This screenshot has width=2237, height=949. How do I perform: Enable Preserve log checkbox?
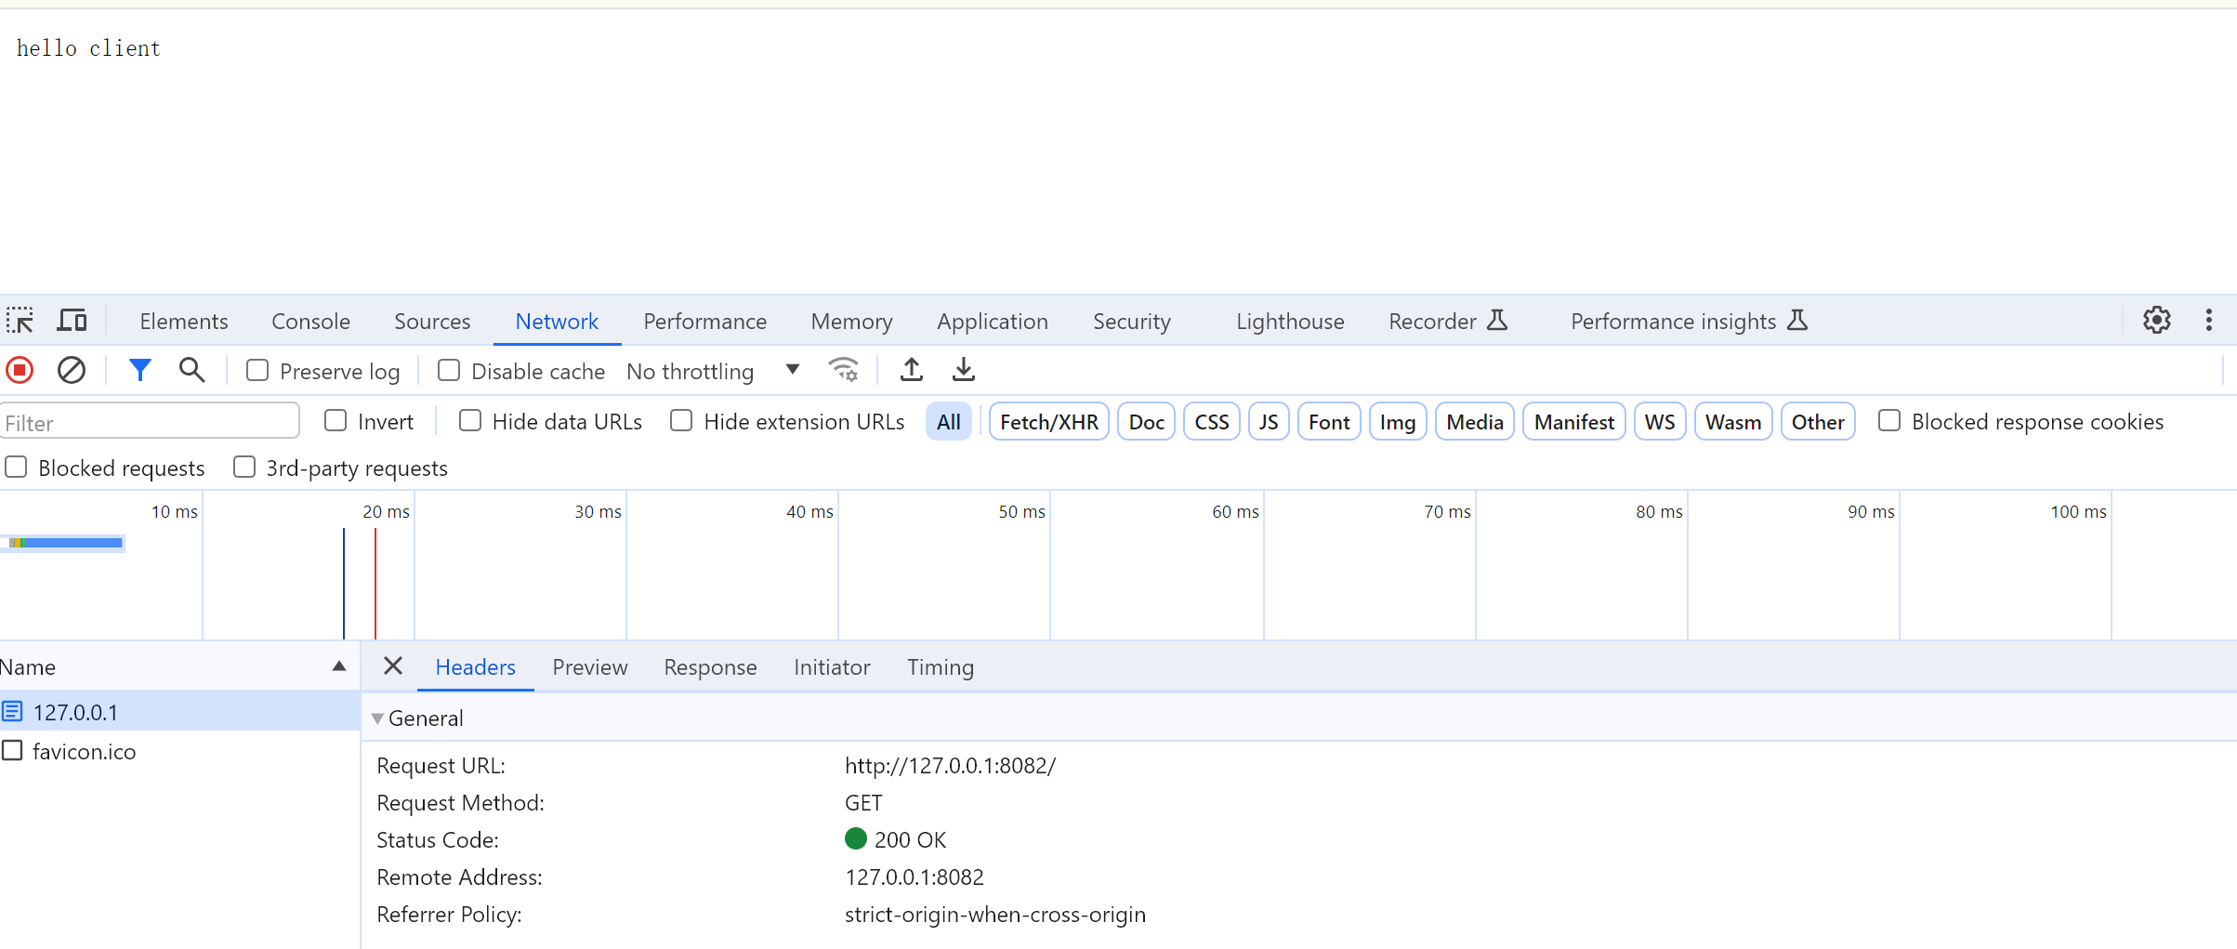click(257, 371)
